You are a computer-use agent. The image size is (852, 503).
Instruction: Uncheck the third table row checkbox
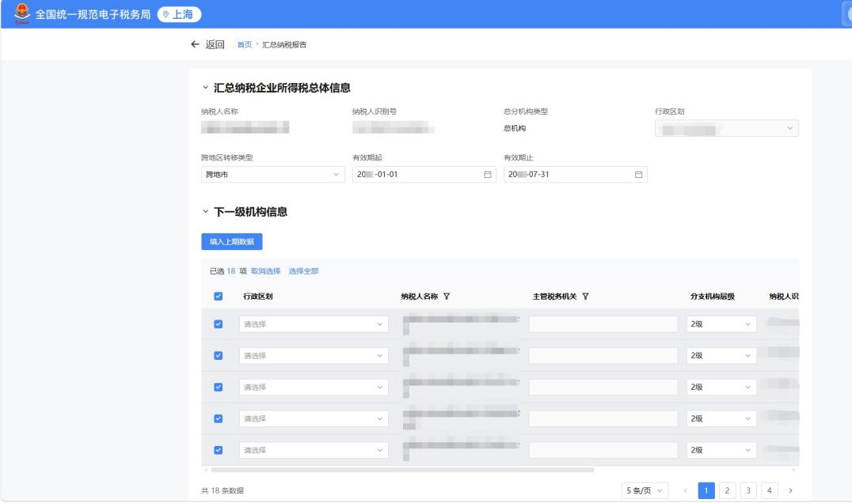pyautogui.click(x=219, y=387)
